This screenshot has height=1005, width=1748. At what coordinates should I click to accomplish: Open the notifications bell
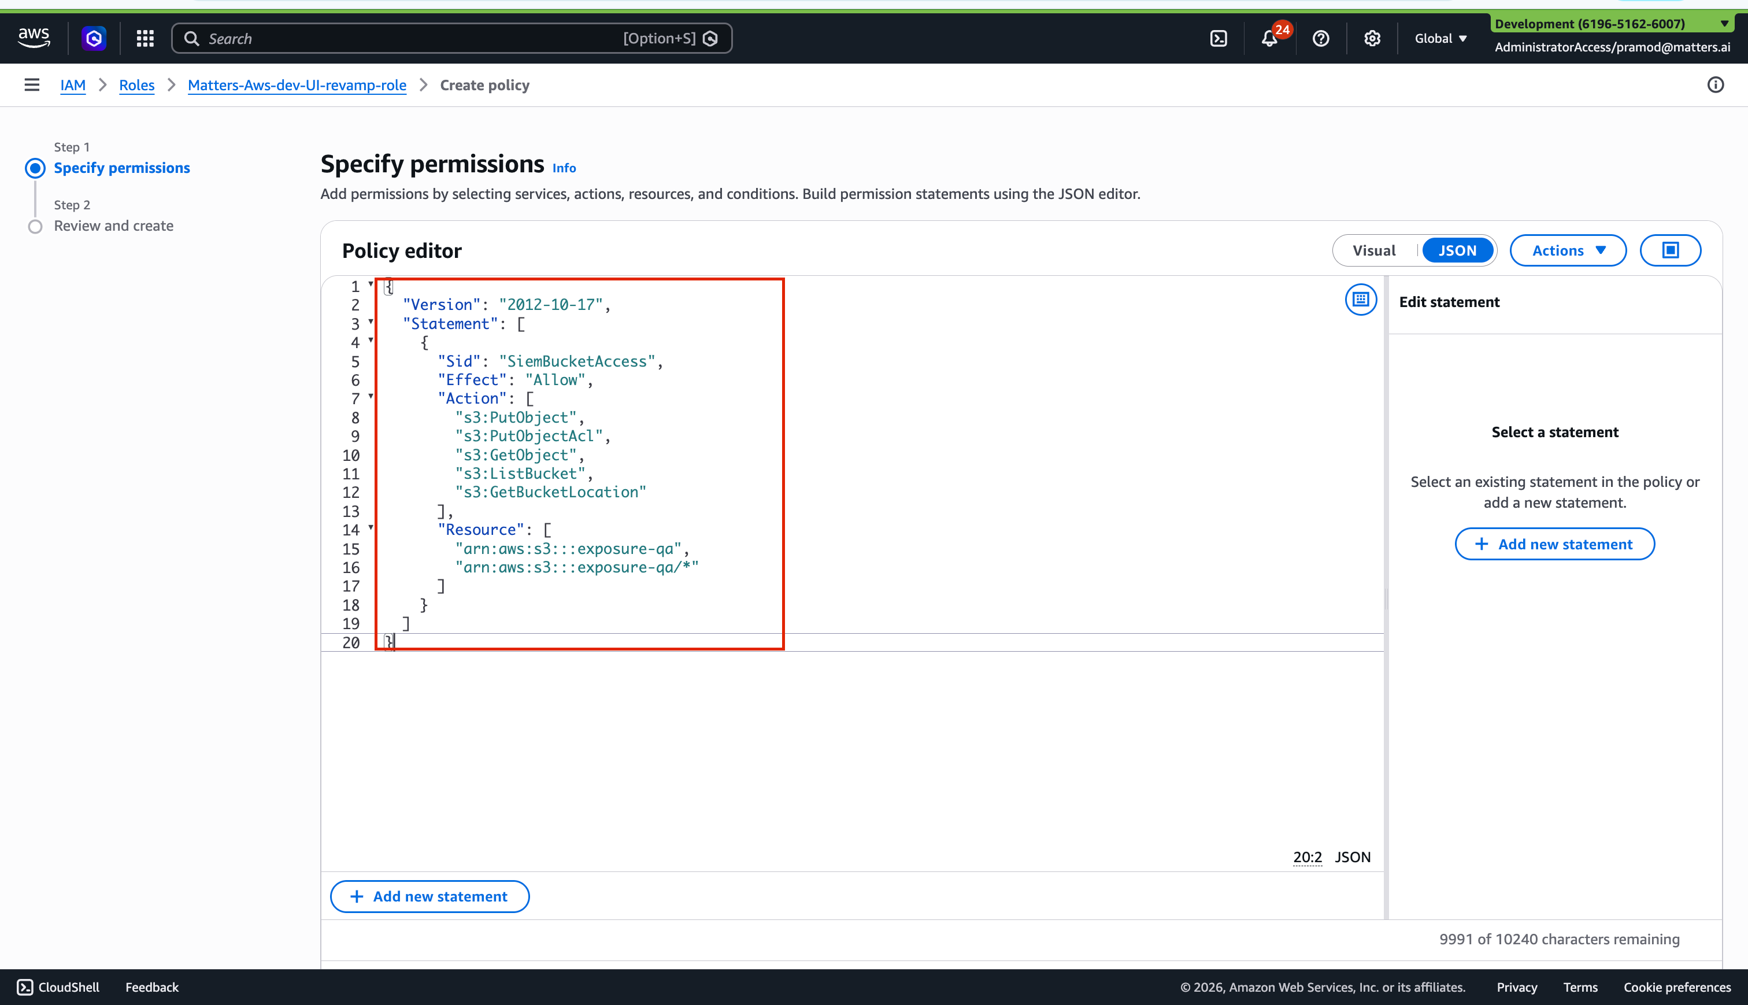pyautogui.click(x=1269, y=39)
